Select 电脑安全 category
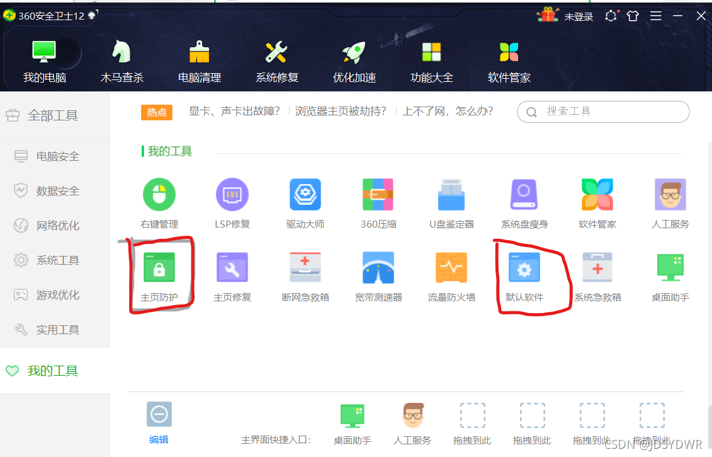The height and width of the screenshot is (457, 712). click(55, 156)
